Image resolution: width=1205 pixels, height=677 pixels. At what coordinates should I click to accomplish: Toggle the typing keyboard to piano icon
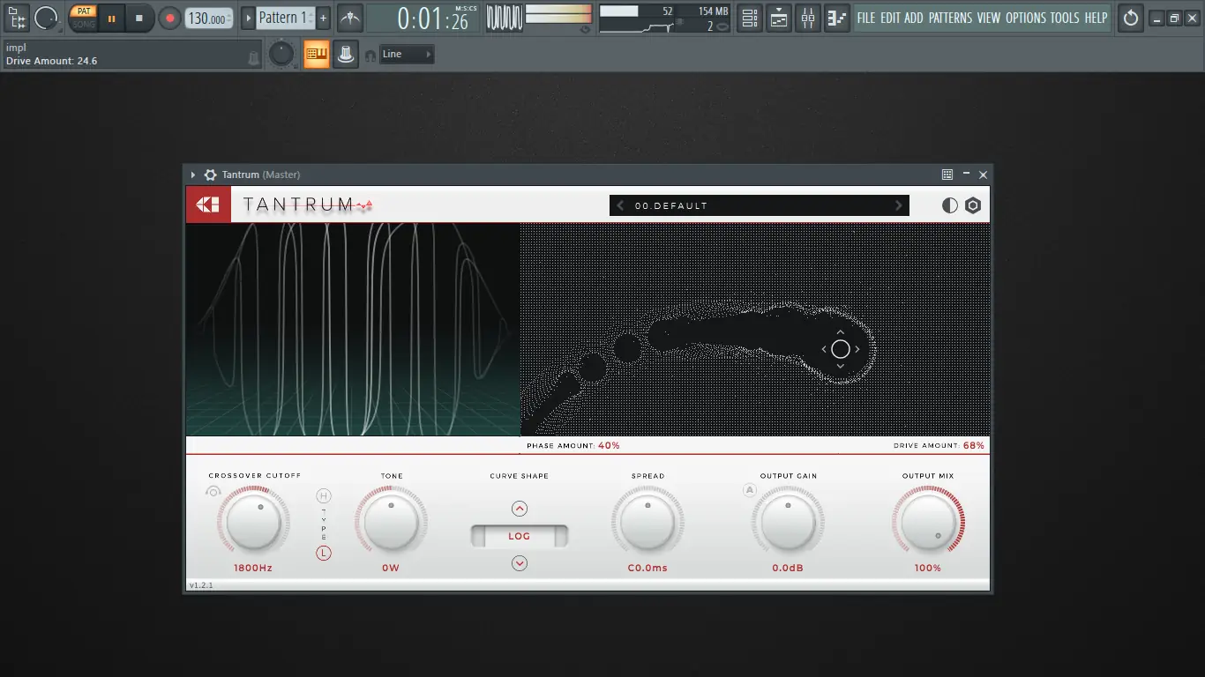(316, 55)
